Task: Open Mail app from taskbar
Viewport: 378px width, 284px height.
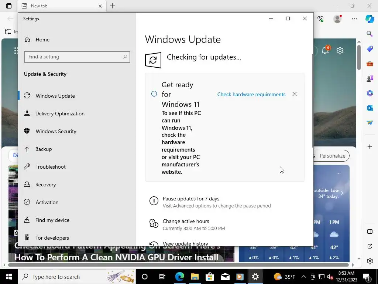Action: click(x=225, y=277)
